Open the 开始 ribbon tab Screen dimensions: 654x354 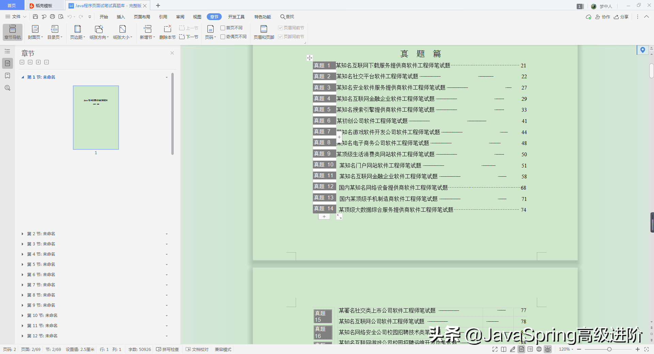click(104, 17)
